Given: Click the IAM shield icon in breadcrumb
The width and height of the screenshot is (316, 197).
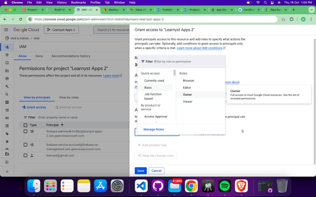Looking at the screenshot, I should click(7, 38).
